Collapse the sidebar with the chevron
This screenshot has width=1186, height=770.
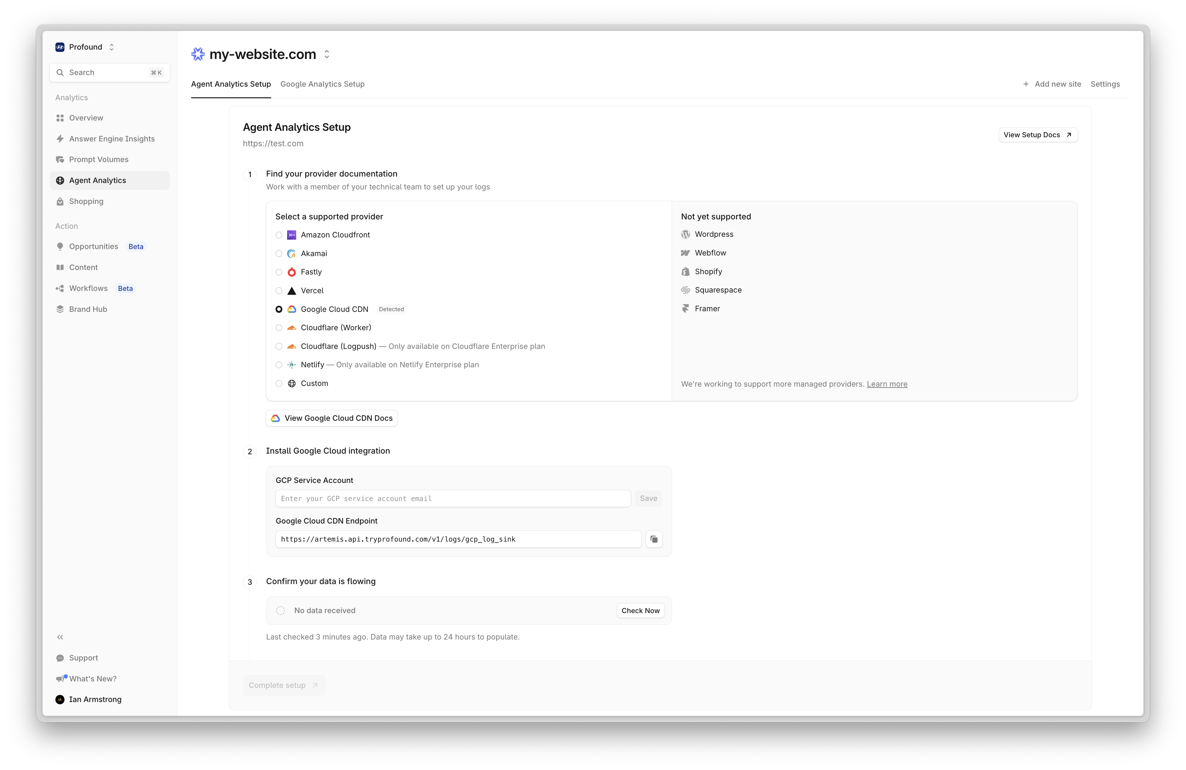[x=60, y=637]
